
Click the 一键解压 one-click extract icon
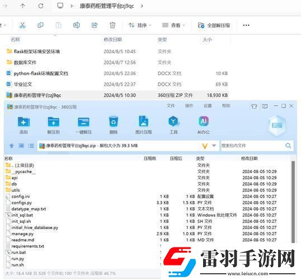(83, 125)
